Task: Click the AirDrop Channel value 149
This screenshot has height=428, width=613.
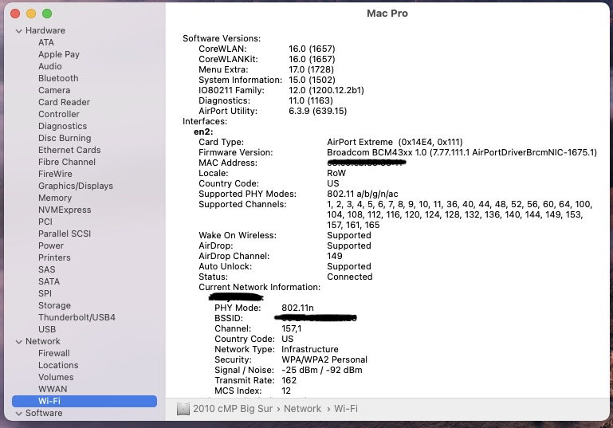Action: click(335, 256)
